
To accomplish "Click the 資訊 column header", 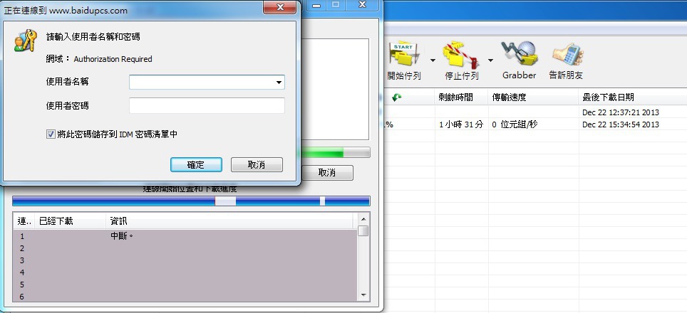I will tap(229, 221).
